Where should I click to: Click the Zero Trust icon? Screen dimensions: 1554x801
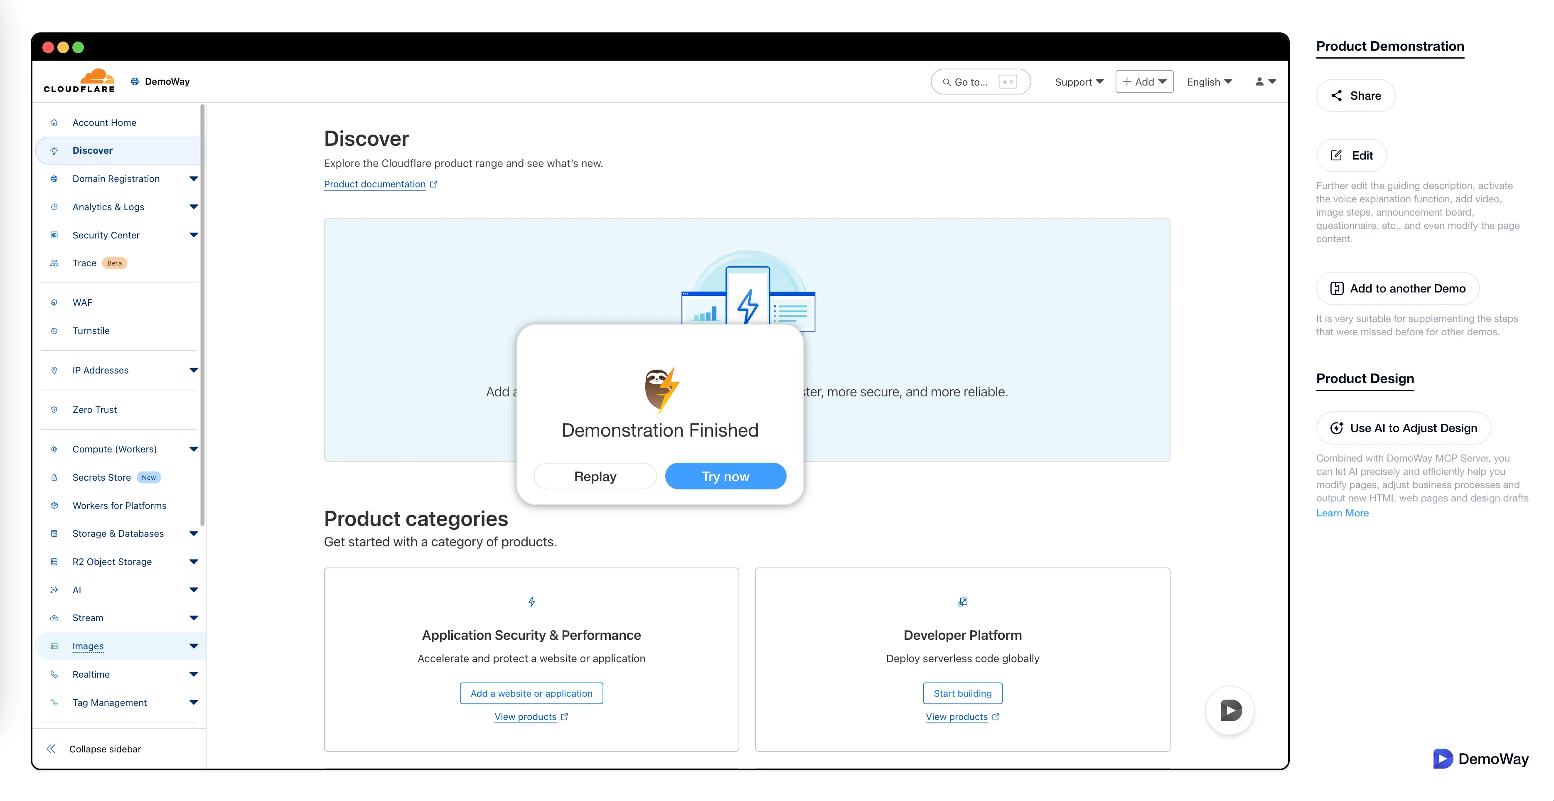54,410
